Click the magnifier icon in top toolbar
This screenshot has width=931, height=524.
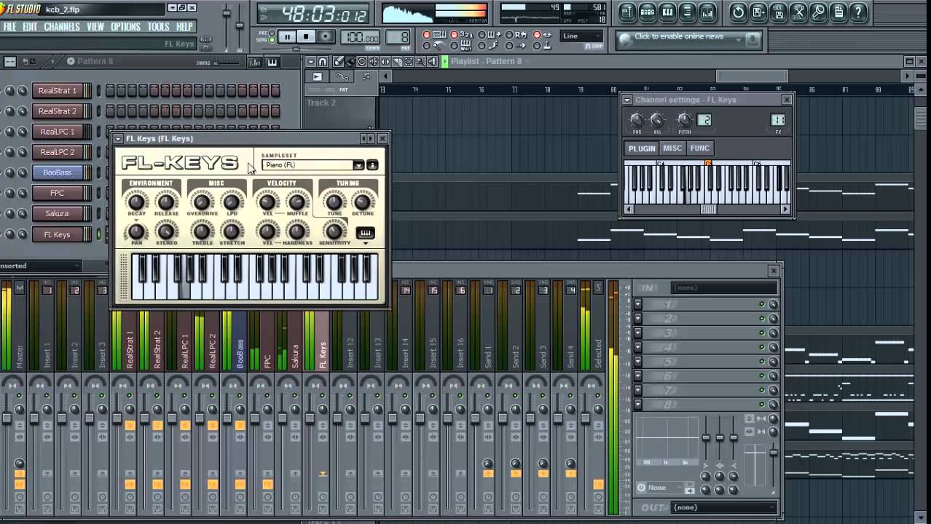[818, 12]
